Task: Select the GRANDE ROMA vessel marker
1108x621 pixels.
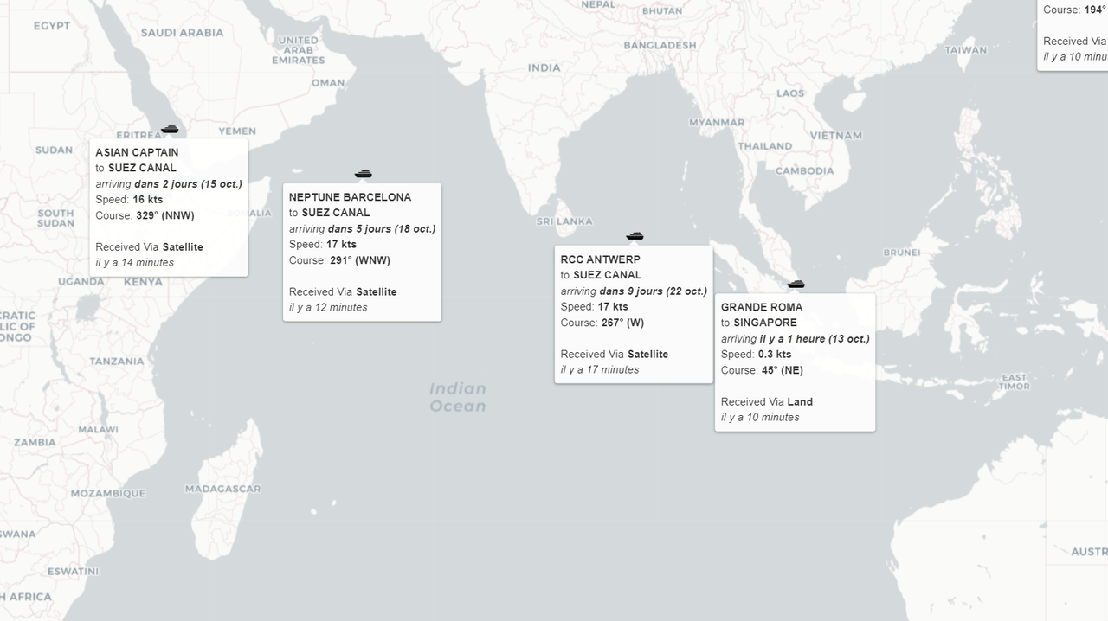Action: tap(796, 284)
